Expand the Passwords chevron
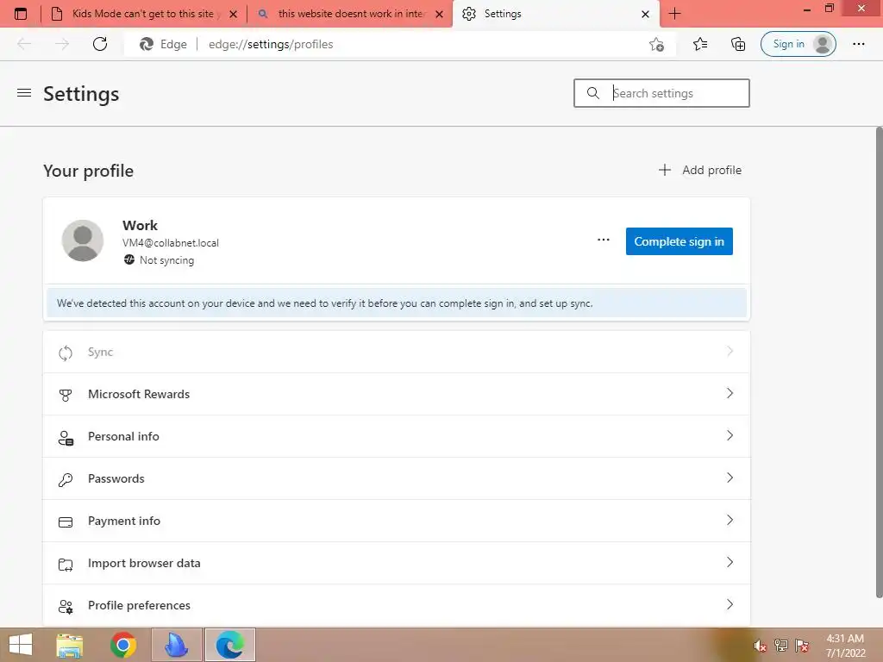Screen dimensions: 883x662 pyautogui.click(x=730, y=478)
